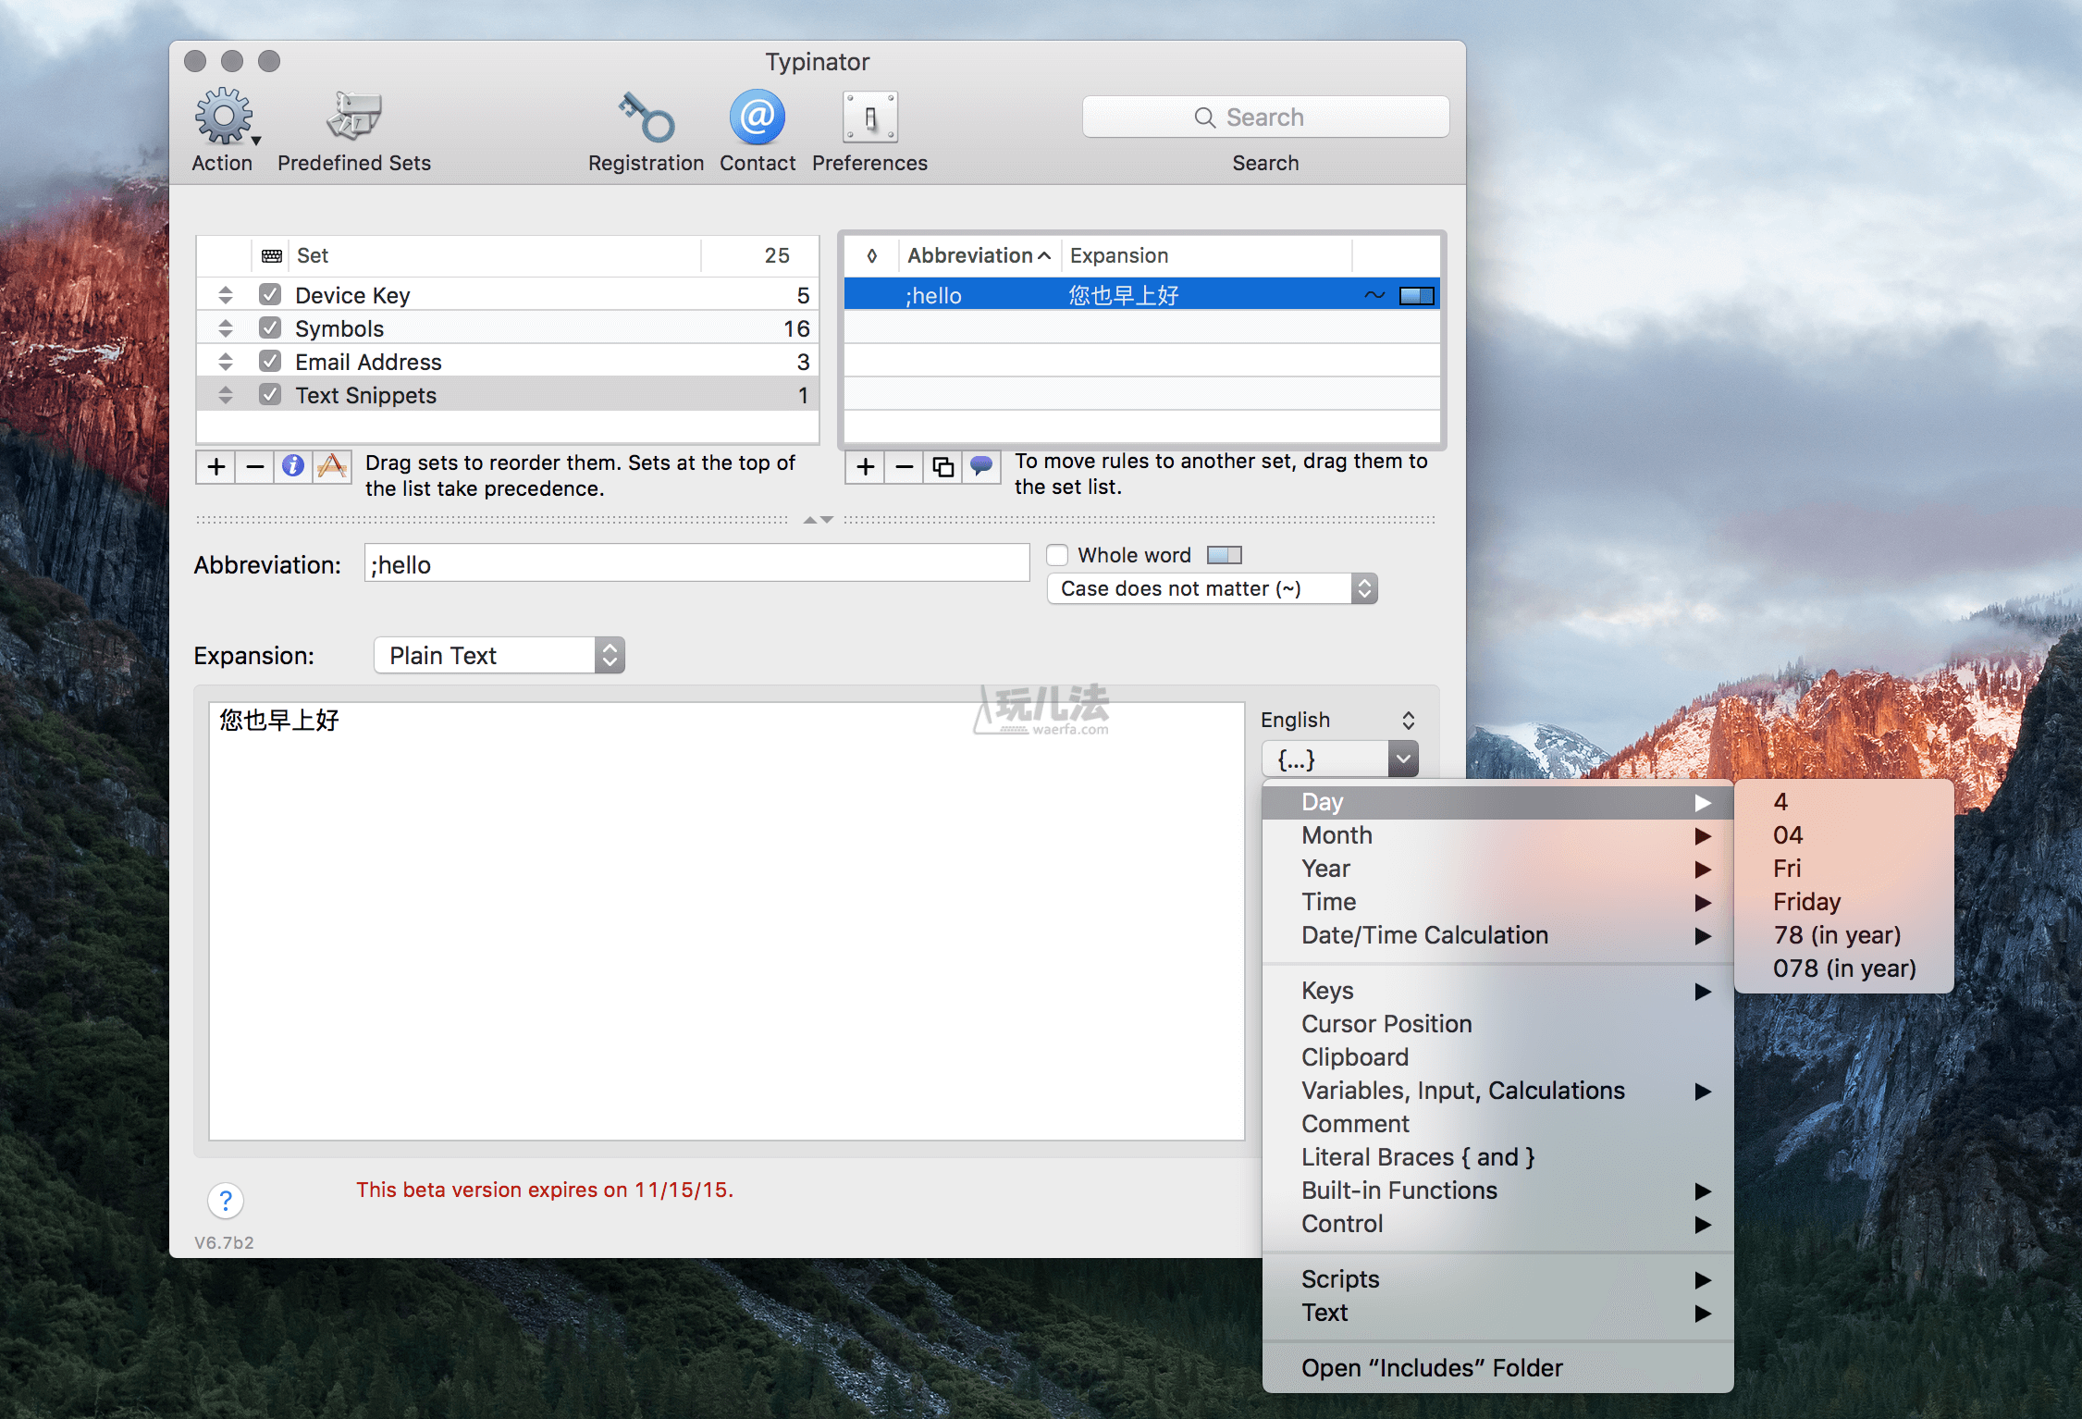The width and height of the screenshot is (2082, 1419).
Task: Uncheck the Symbols set
Action: [270, 328]
